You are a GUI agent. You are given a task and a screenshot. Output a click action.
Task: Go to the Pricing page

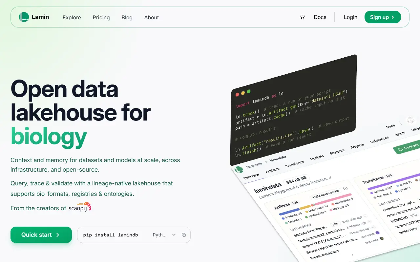coord(101,17)
